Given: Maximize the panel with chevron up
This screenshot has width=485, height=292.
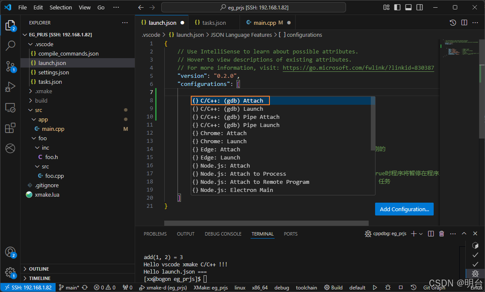Looking at the screenshot, I should pos(464,234).
